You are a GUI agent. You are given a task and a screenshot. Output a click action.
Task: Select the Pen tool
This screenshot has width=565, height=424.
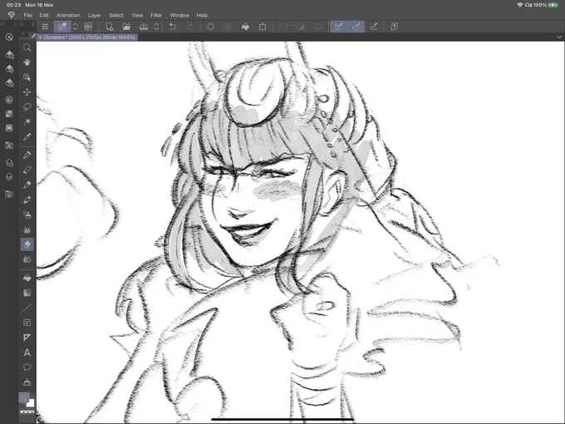(x=27, y=155)
